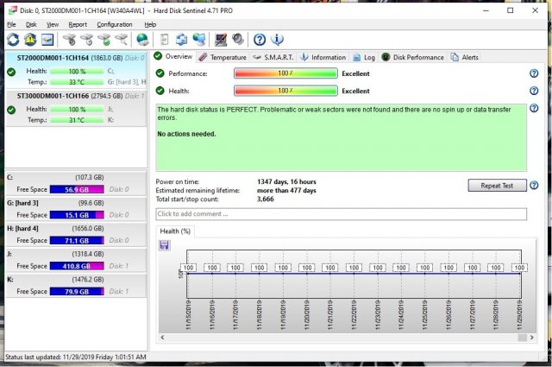Click the yellow warning alert toolbar icon
The image size is (552, 367).
pos(30,40)
